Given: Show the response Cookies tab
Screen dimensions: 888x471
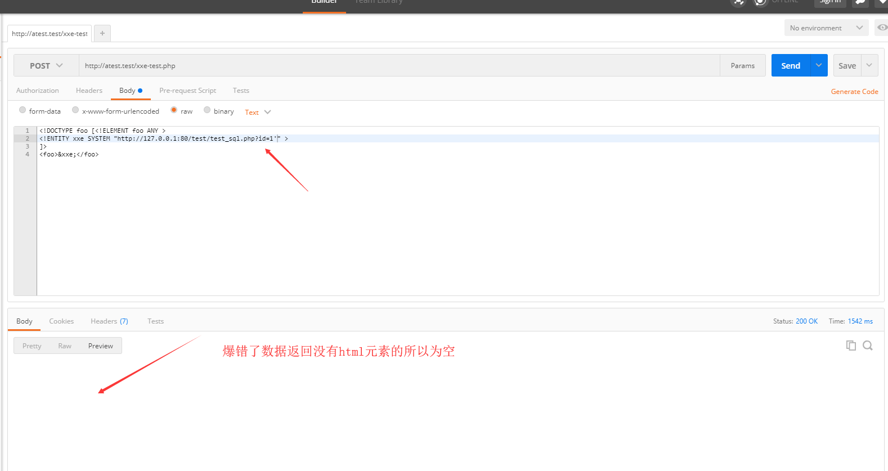Looking at the screenshot, I should (x=61, y=321).
